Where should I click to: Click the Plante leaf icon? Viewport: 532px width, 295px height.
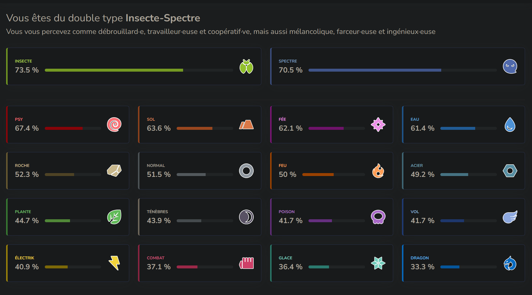114,217
